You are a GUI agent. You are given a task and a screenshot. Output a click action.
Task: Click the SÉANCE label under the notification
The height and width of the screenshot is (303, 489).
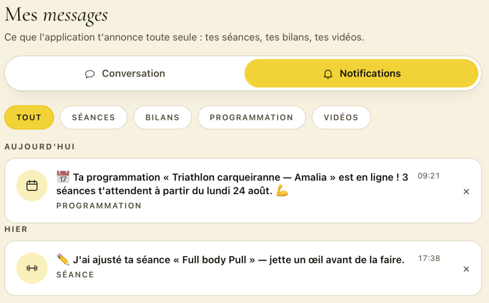point(75,275)
